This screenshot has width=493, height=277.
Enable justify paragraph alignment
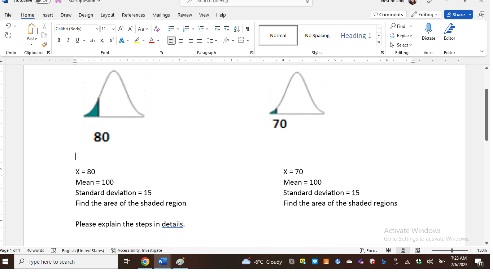point(200,40)
